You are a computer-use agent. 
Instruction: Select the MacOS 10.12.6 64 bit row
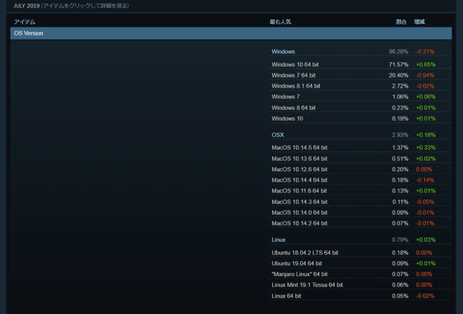click(360, 169)
